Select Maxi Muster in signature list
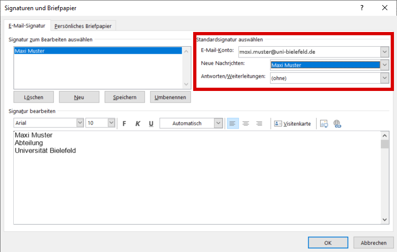Image resolution: width=397 pixels, height=252 pixels. pyautogui.click(x=97, y=51)
